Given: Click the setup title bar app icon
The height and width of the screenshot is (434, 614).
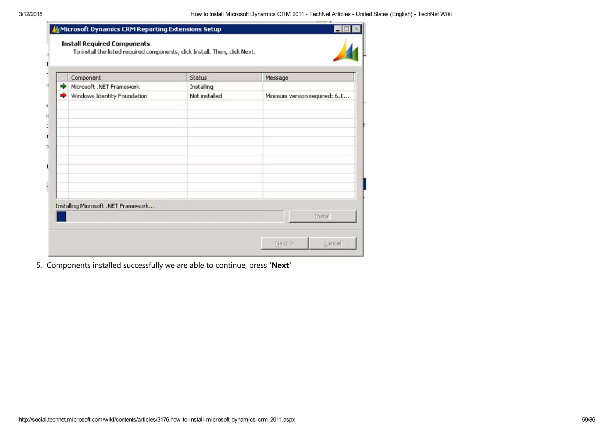Looking at the screenshot, I should coord(55,29).
